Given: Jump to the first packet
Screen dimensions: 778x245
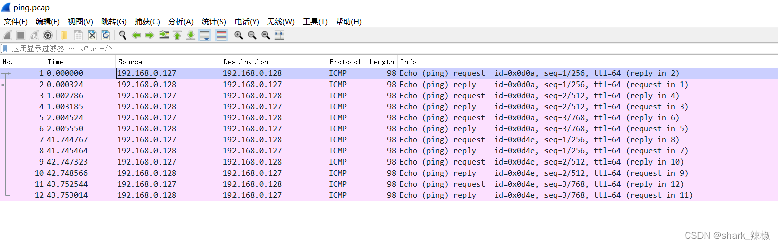Looking at the screenshot, I should coord(177,35).
